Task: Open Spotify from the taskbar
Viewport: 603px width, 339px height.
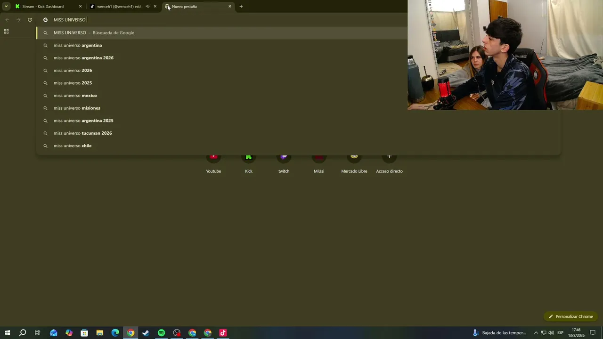Action: pyautogui.click(x=162, y=333)
